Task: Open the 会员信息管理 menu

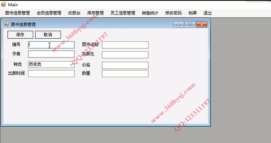Action: 49,13
